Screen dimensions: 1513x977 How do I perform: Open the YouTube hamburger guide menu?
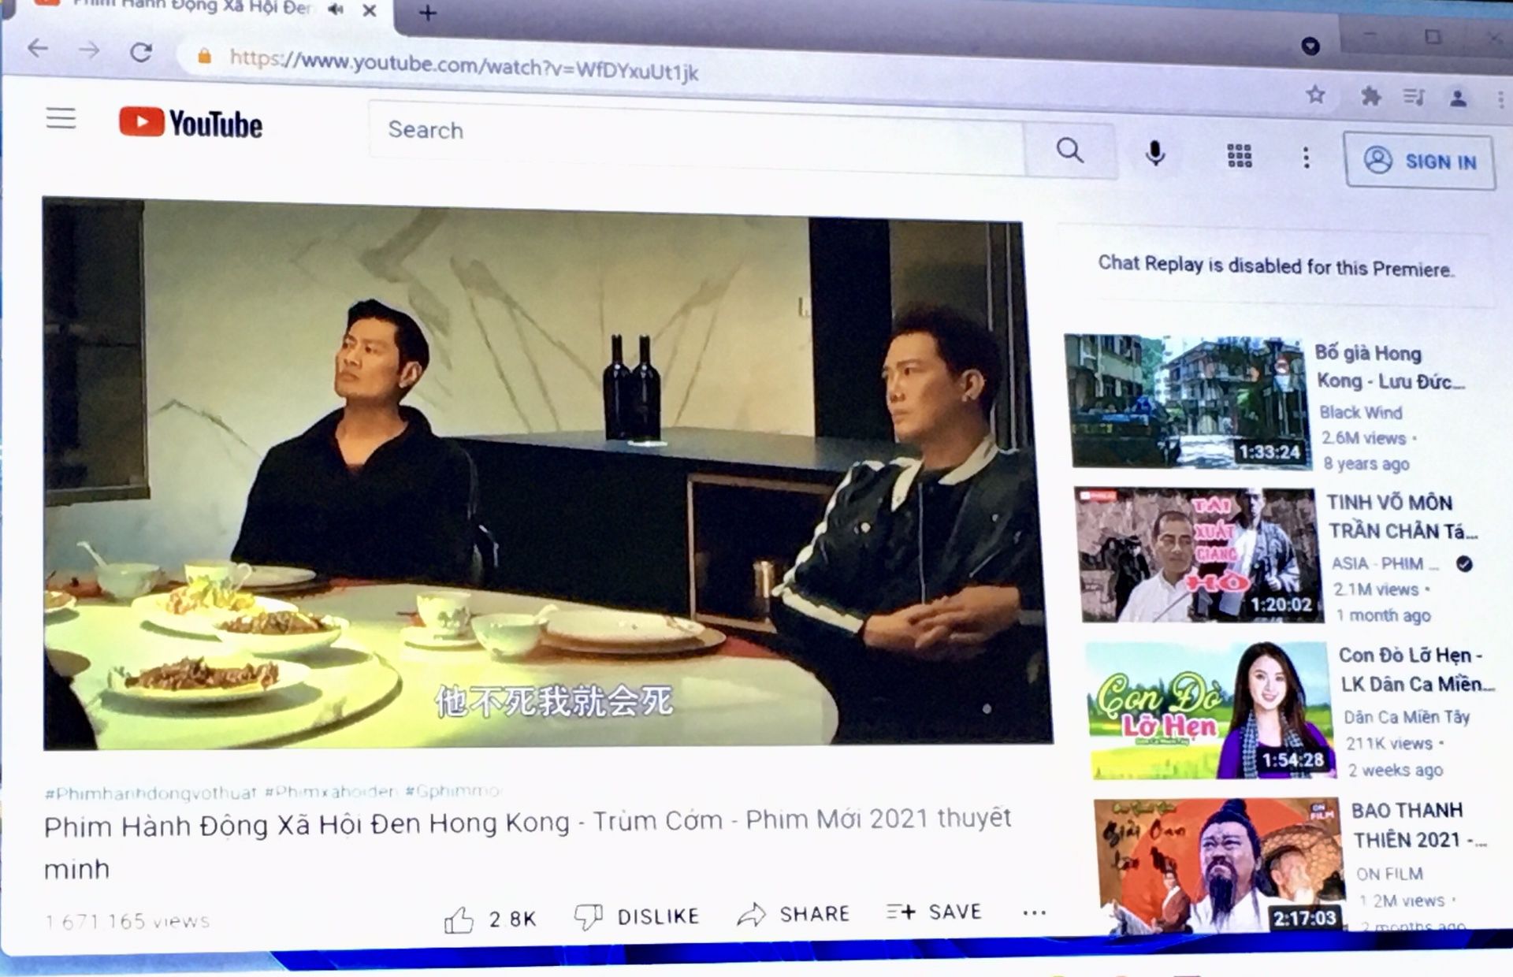[x=61, y=118]
